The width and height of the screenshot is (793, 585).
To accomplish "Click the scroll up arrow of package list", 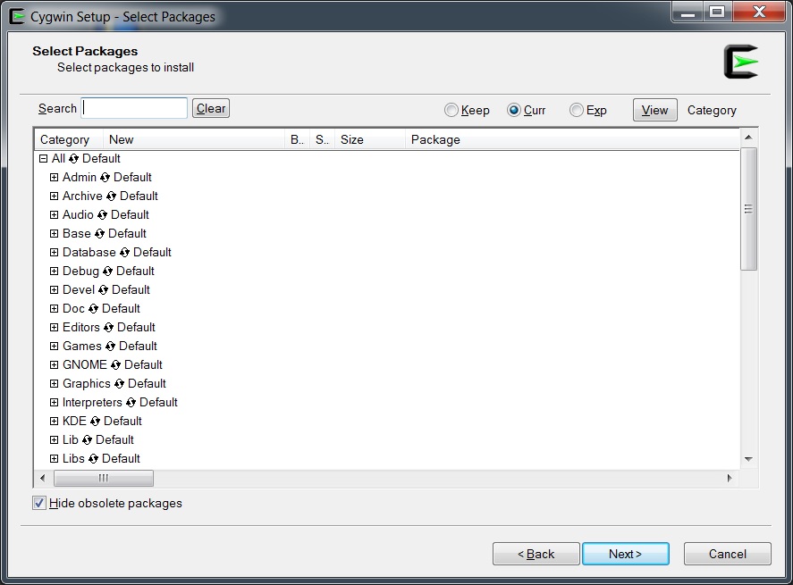I will point(748,138).
